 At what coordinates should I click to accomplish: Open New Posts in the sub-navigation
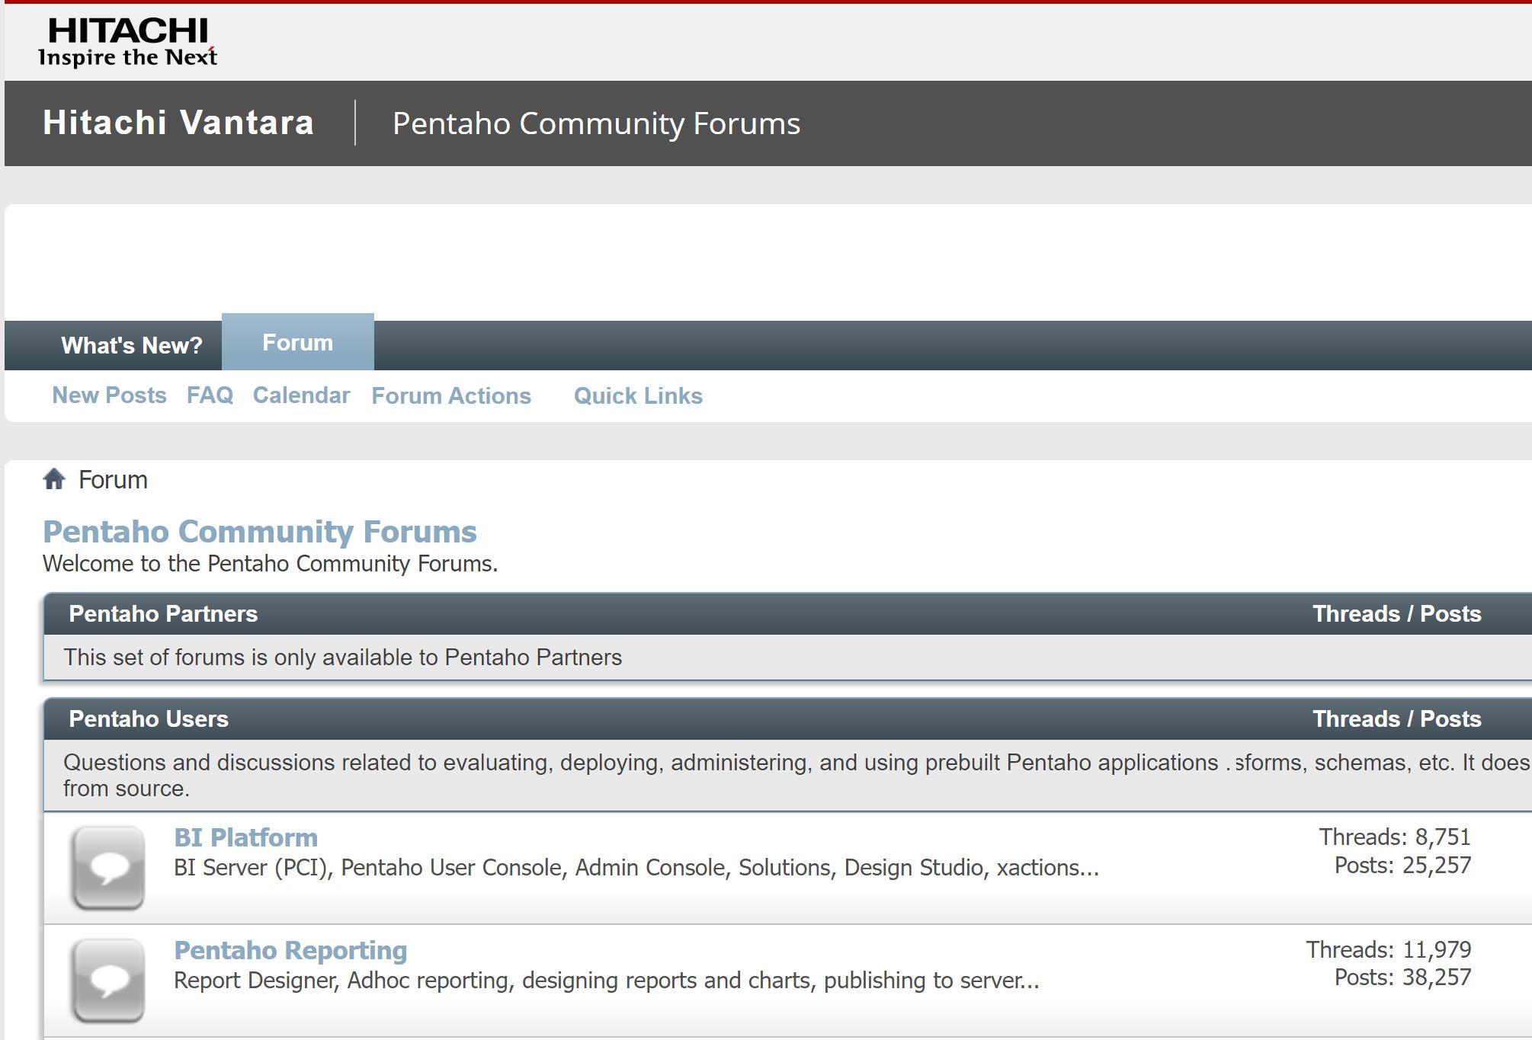pyautogui.click(x=109, y=395)
